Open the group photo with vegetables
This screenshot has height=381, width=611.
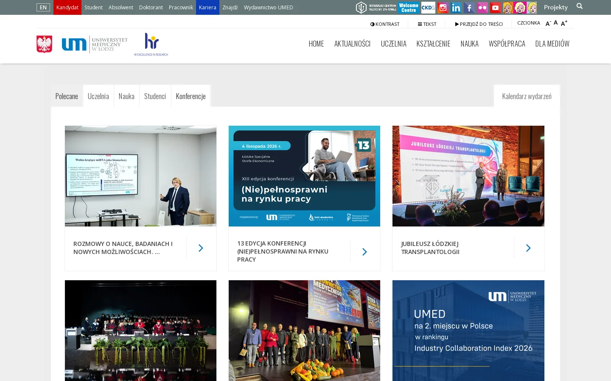(x=304, y=331)
